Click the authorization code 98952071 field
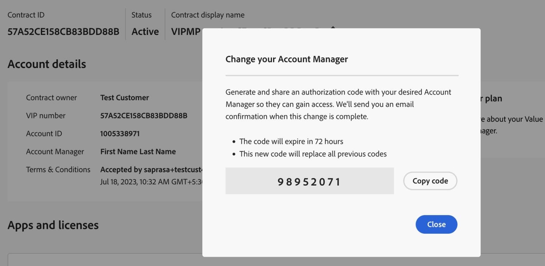 309,181
